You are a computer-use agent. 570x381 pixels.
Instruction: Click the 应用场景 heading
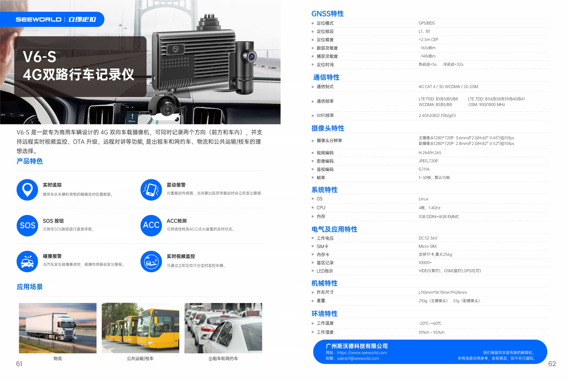click(x=30, y=287)
